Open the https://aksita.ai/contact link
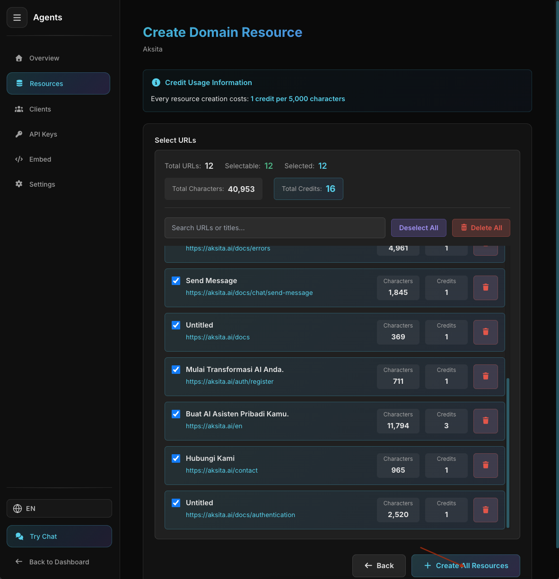Viewport: 559px width, 579px height. tap(221, 470)
